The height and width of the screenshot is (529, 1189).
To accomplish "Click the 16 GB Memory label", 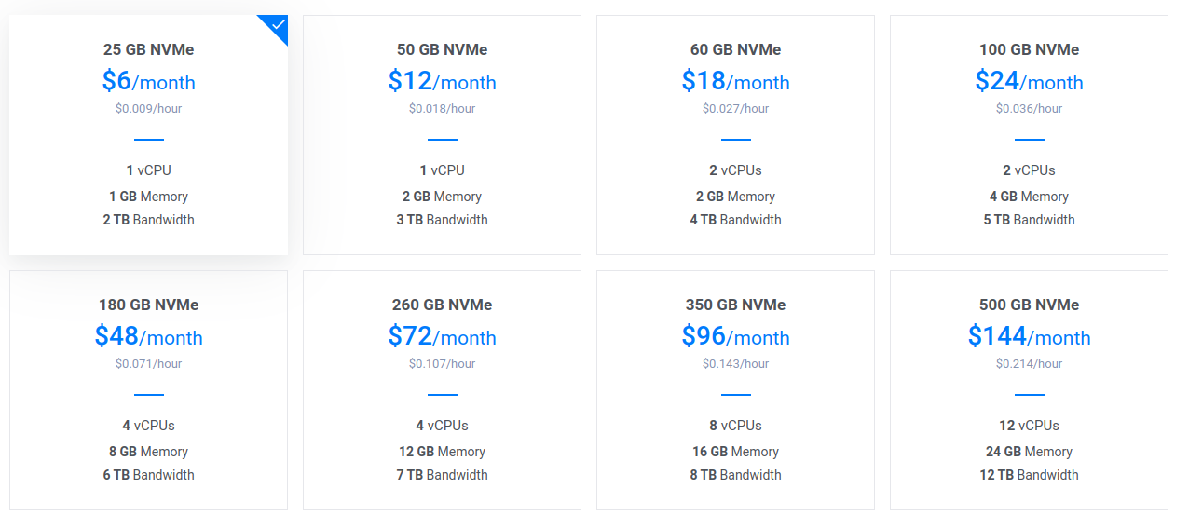I will pyautogui.click(x=735, y=452).
